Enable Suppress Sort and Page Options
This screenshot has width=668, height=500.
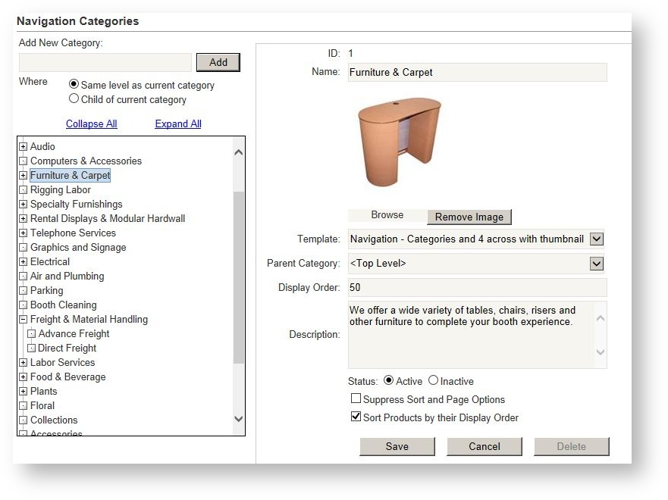coord(356,398)
